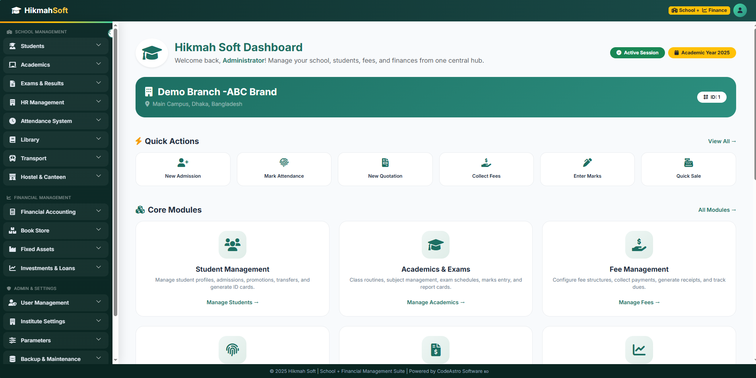Click the New Quotation document icon
Viewport: 756px width, 378px height.
pyautogui.click(x=385, y=163)
